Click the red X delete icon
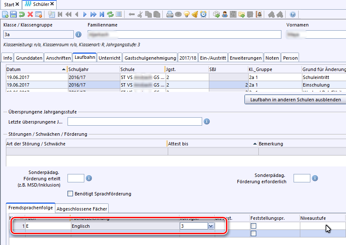The height and width of the screenshot is (245, 346). coord(30,14)
